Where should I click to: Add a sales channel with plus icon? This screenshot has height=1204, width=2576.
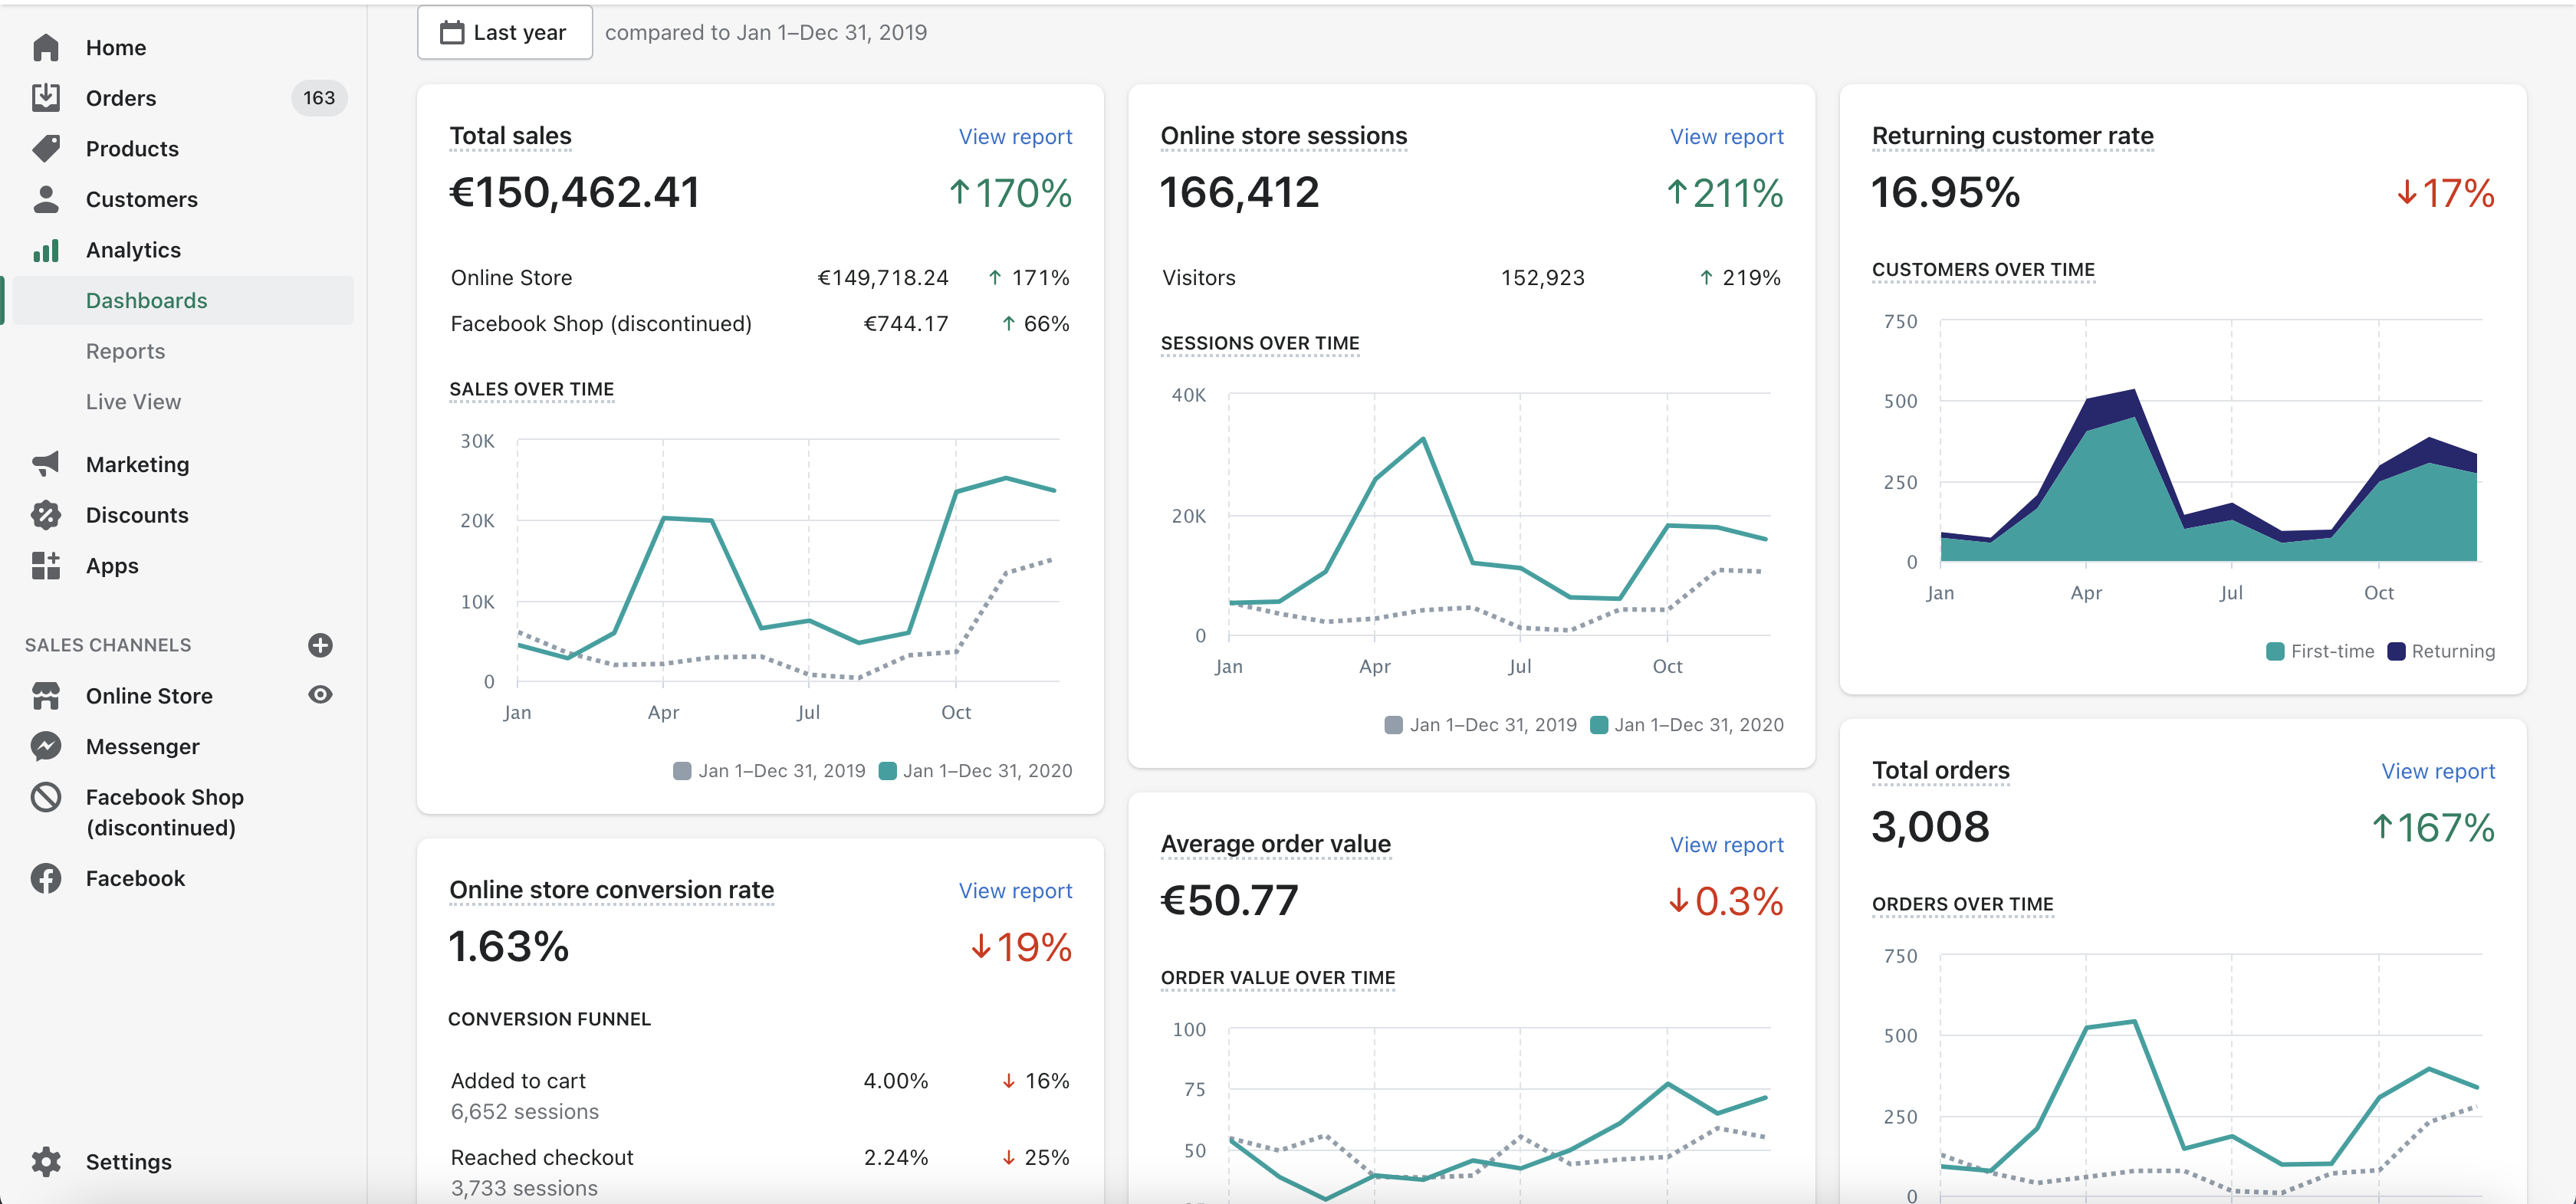click(x=320, y=645)
